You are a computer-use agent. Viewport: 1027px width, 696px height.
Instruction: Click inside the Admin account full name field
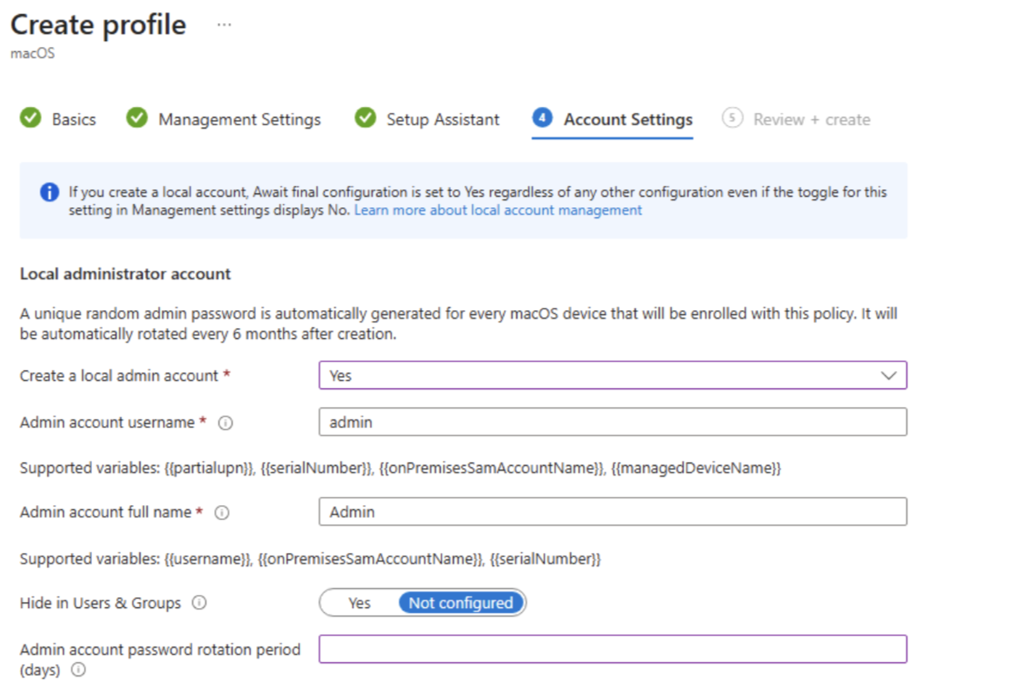tap(612, 512)
